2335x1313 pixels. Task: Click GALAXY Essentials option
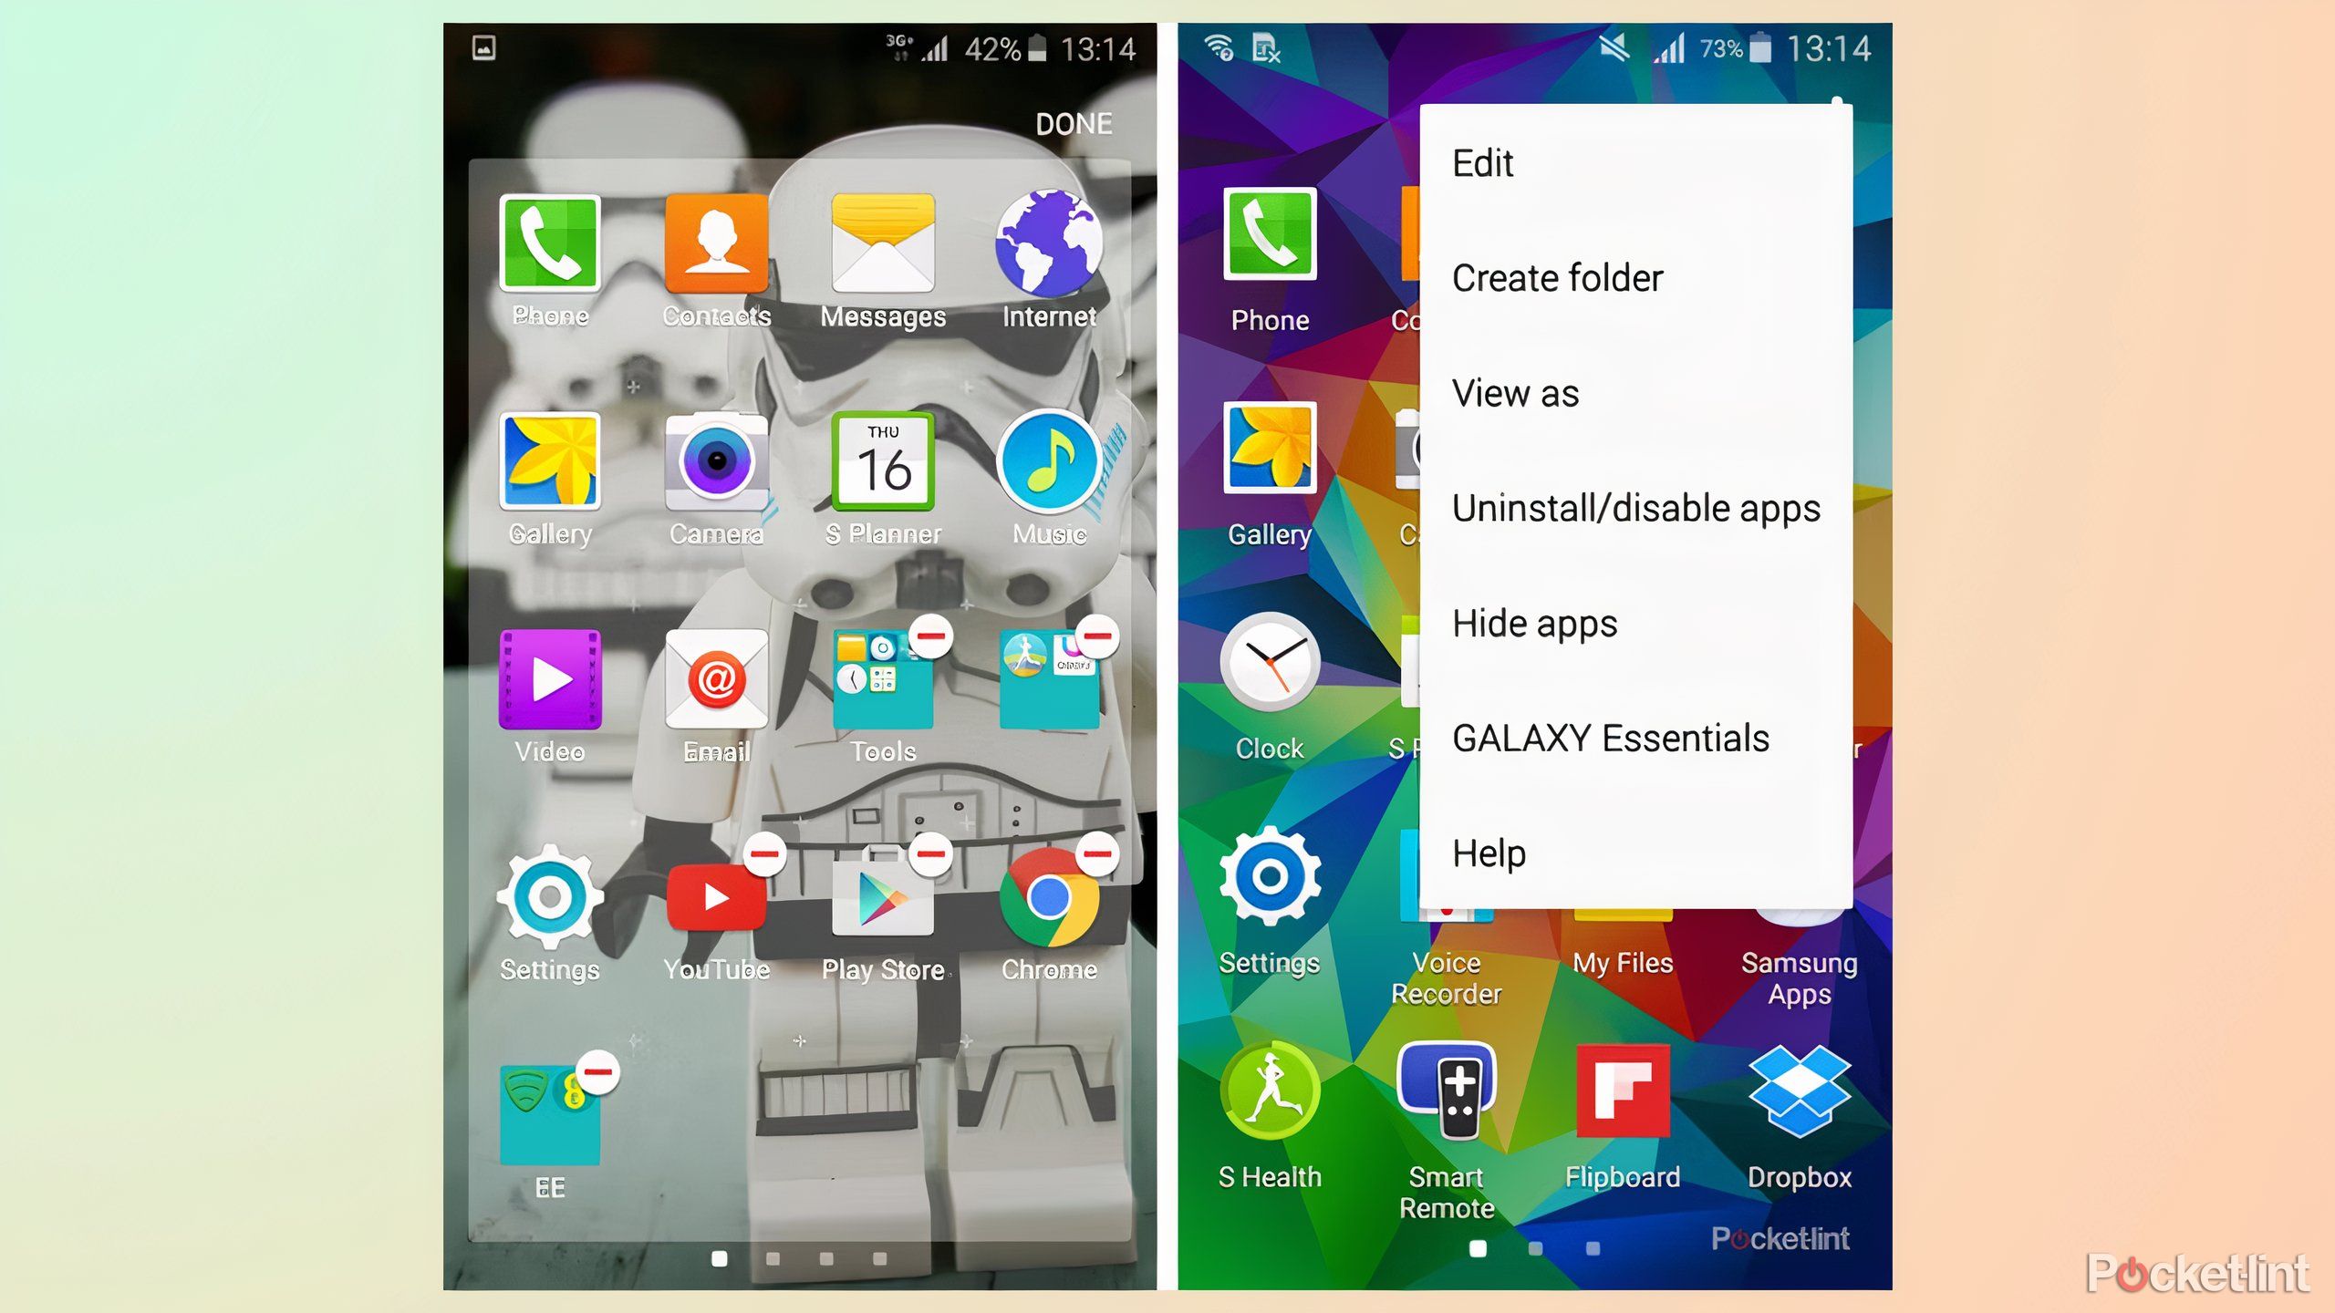[x=1610, y=738]
